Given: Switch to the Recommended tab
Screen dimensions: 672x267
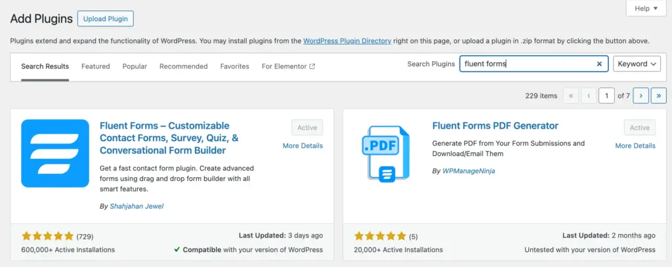Looking at the screenshot, I should 184,66.
